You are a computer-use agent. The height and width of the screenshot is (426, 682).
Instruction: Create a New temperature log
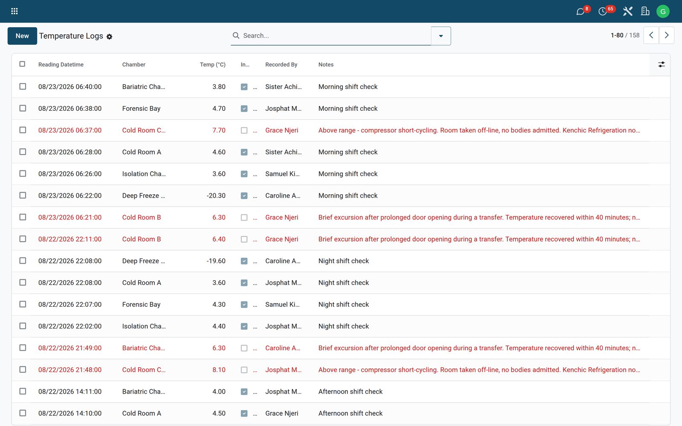coord(22,36)
